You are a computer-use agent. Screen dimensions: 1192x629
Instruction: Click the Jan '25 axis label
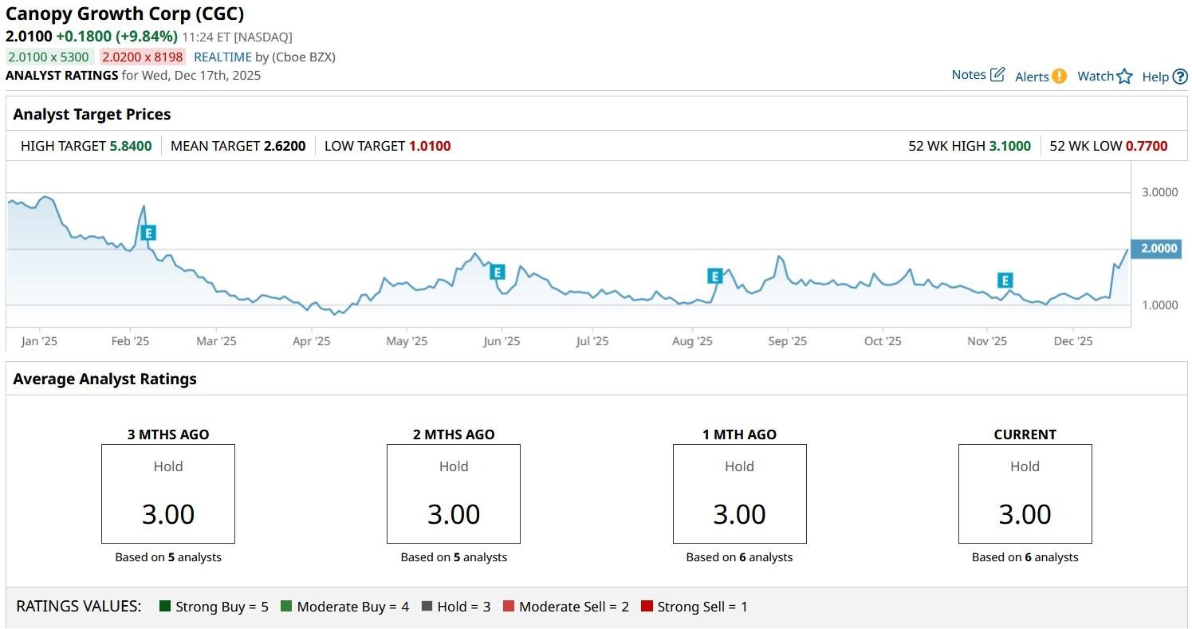pos(39,341)
